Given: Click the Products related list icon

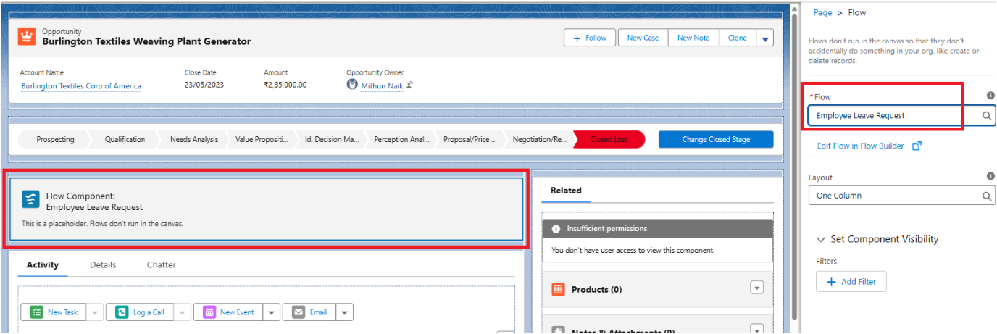Looking at the screenshot, I should (559, 289).
